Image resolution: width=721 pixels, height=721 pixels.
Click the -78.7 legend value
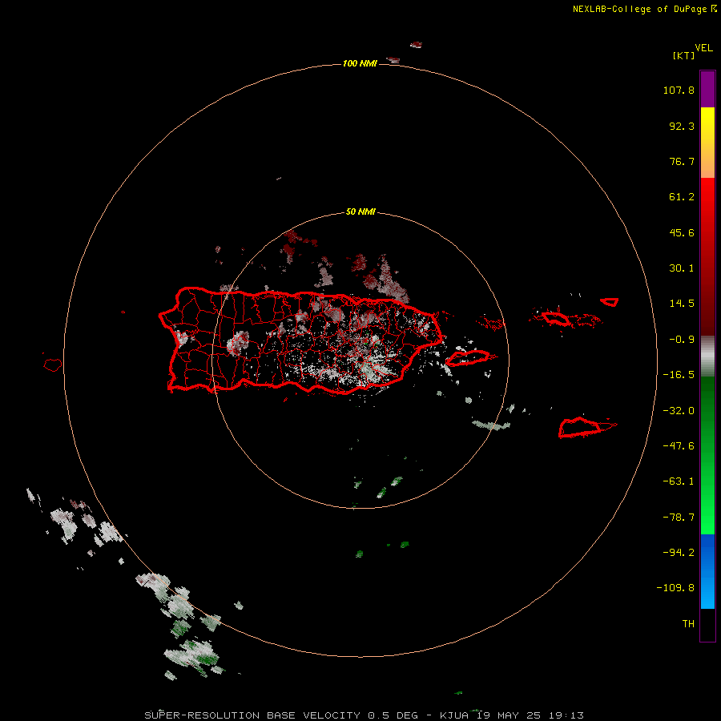click(679, 518)
